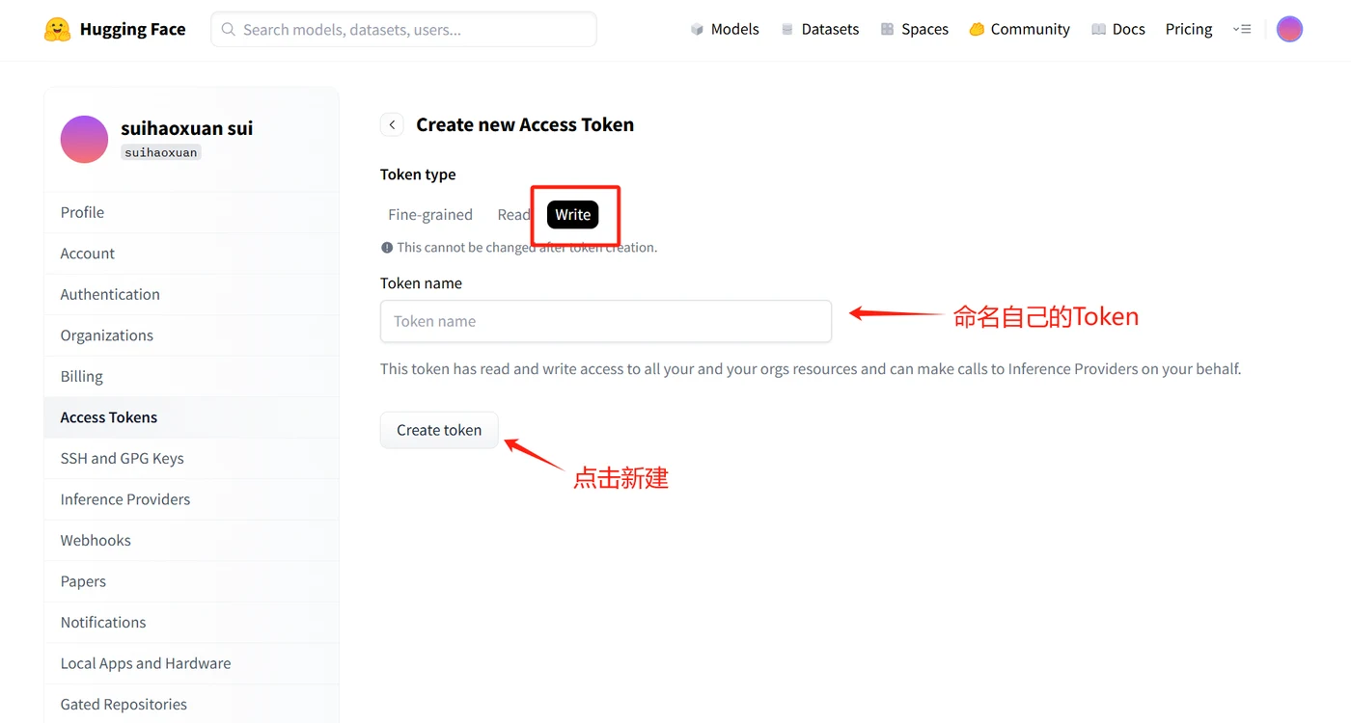Open Webhooks settings in sidebar
1351x723 pixels.
192,540
